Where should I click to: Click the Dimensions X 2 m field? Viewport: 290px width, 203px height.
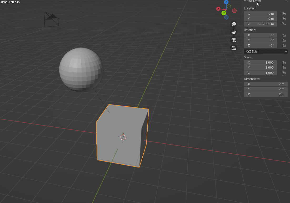tap(266, 84)
